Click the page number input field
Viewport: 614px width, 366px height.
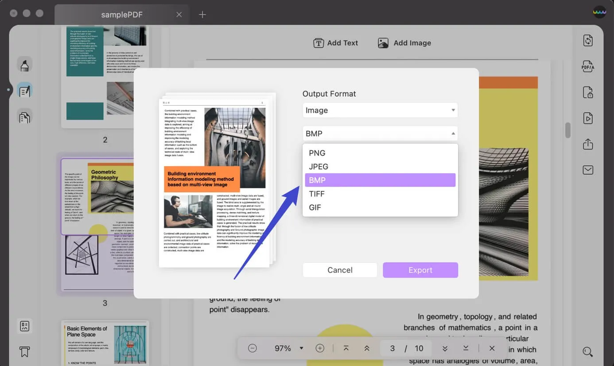coord(392,348)
